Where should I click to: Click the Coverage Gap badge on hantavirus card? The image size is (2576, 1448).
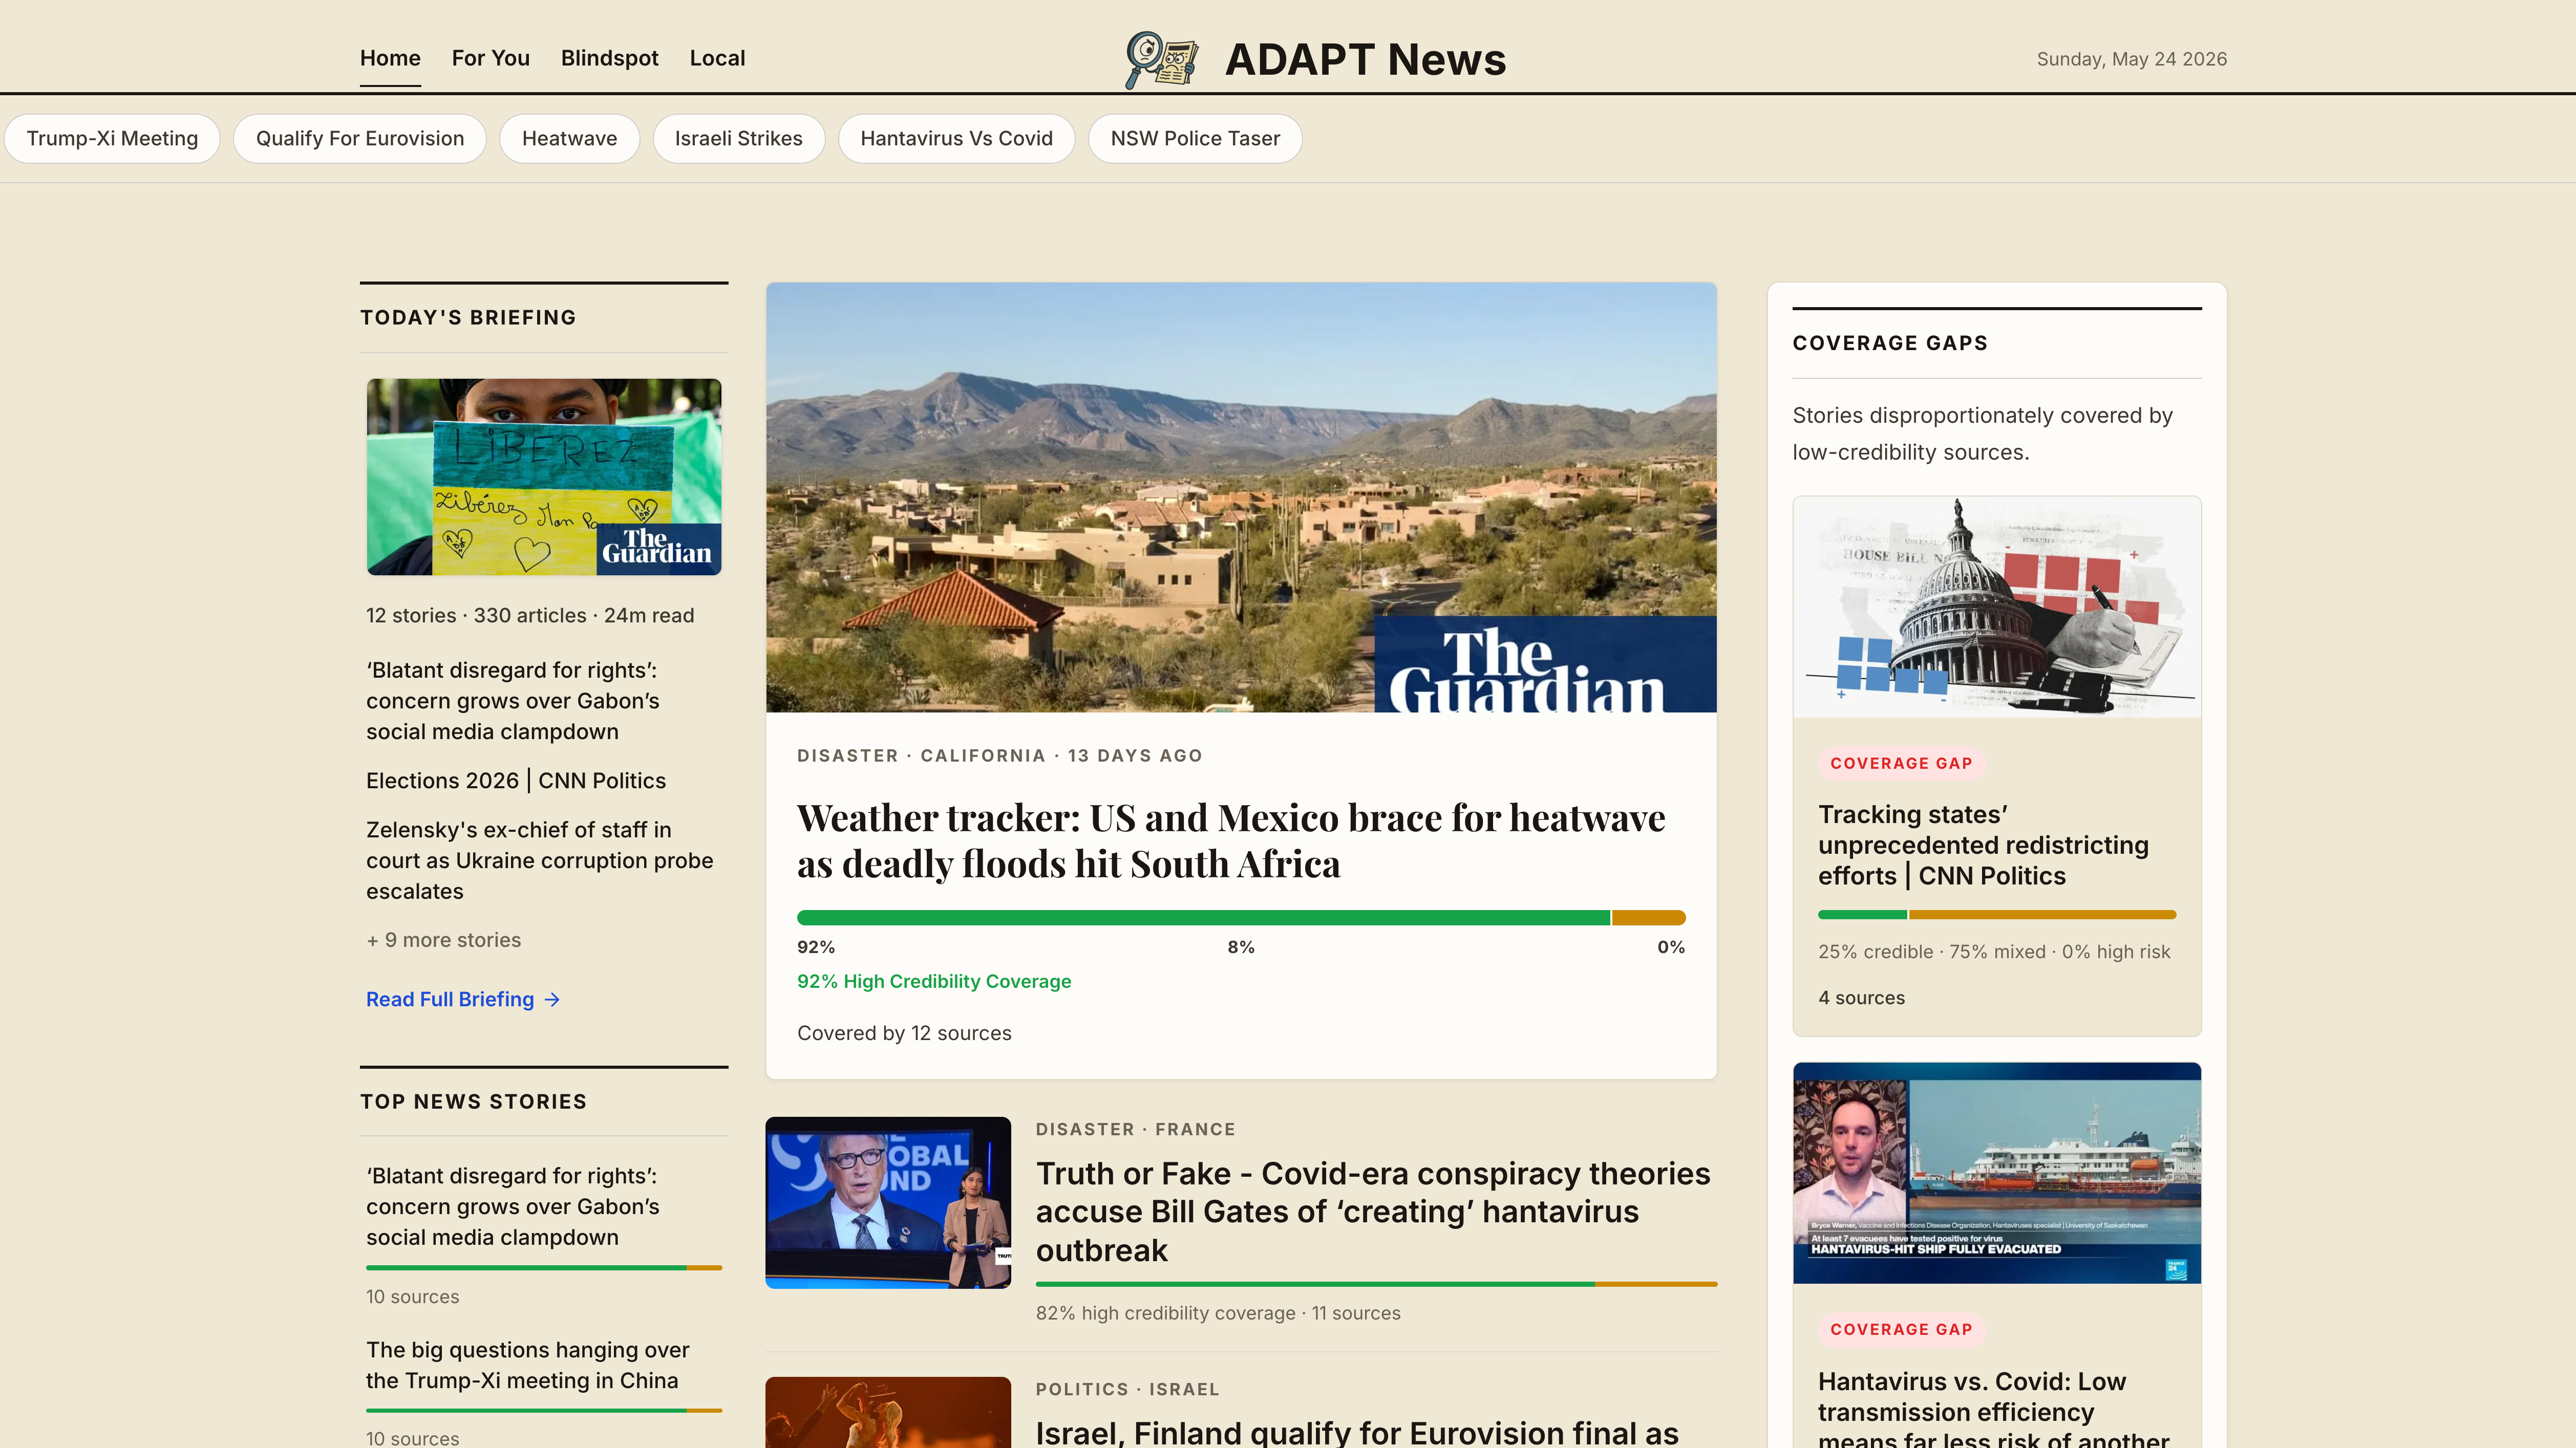pyautogui.click(x=1901, y=1330)
